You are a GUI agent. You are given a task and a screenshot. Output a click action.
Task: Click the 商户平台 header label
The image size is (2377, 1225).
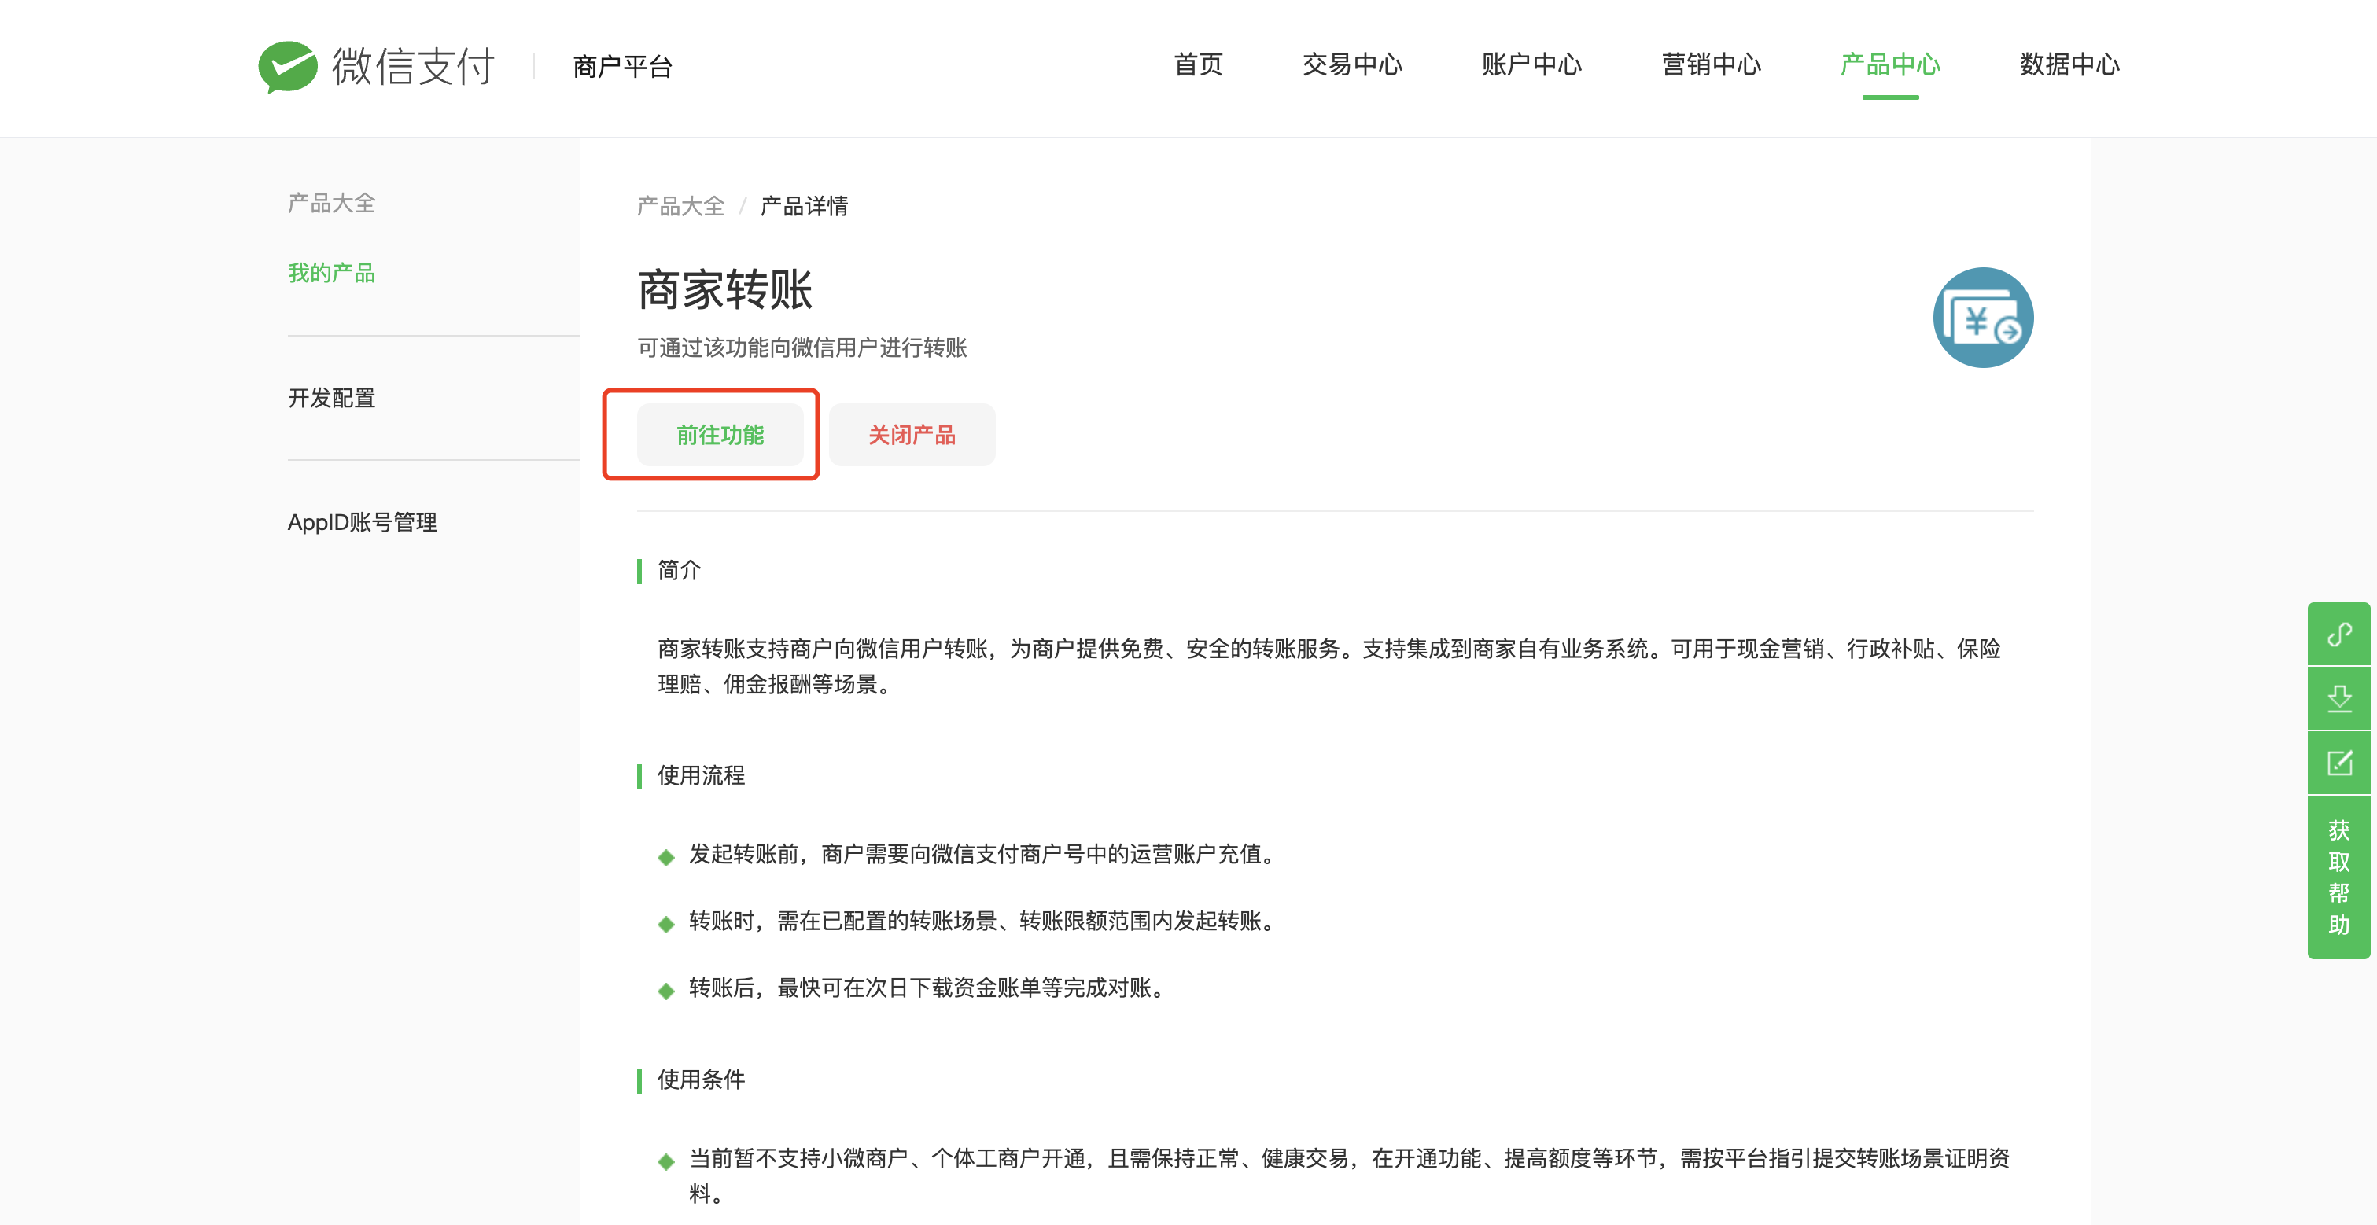click(622, 66)
